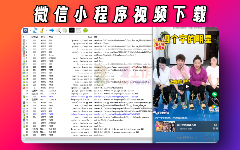240x150 pixels.
Task: Select row 31 URL 127.0.0.1:60114
Action: pos(119,129)
